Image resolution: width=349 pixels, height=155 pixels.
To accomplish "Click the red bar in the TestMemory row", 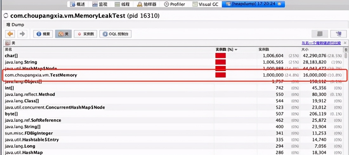I will (221, 75).
